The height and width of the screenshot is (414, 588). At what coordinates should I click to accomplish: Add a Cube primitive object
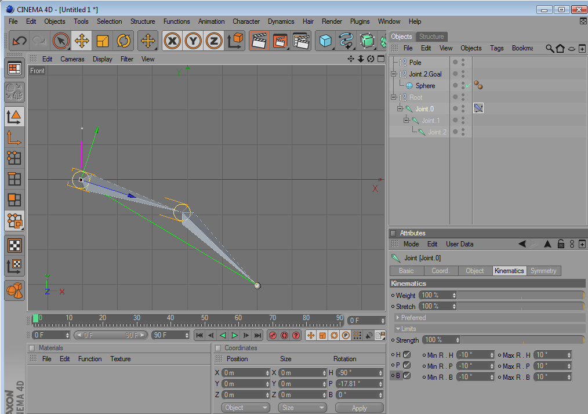325,41
